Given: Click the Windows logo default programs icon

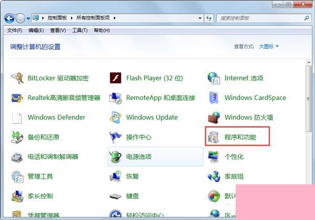Looking at the screenshot, I should [214, 196].
